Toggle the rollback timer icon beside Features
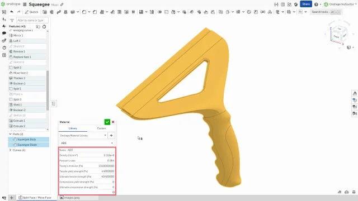Image resolution: width=358 pixels, height=201 pixels. coord(44,27)
